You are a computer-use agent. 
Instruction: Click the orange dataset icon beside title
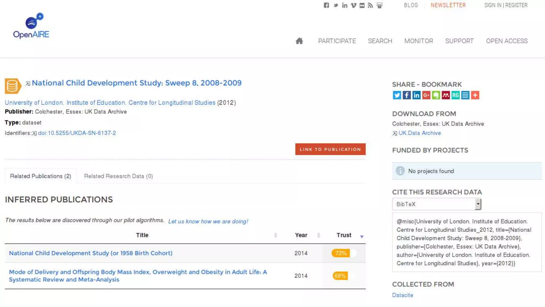coord(13,86)
